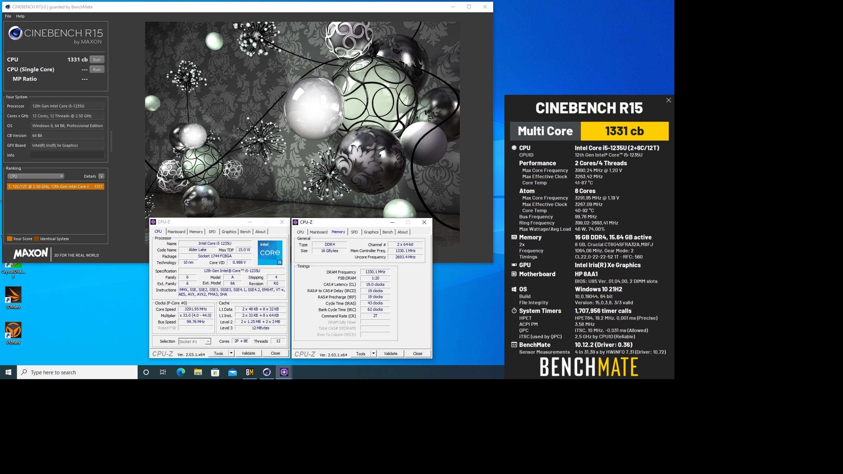Click the Core Speed value 3291.95 MHz

[196, 309]
